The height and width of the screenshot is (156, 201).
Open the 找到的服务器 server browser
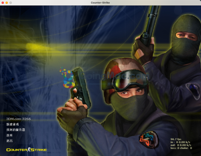16,130
